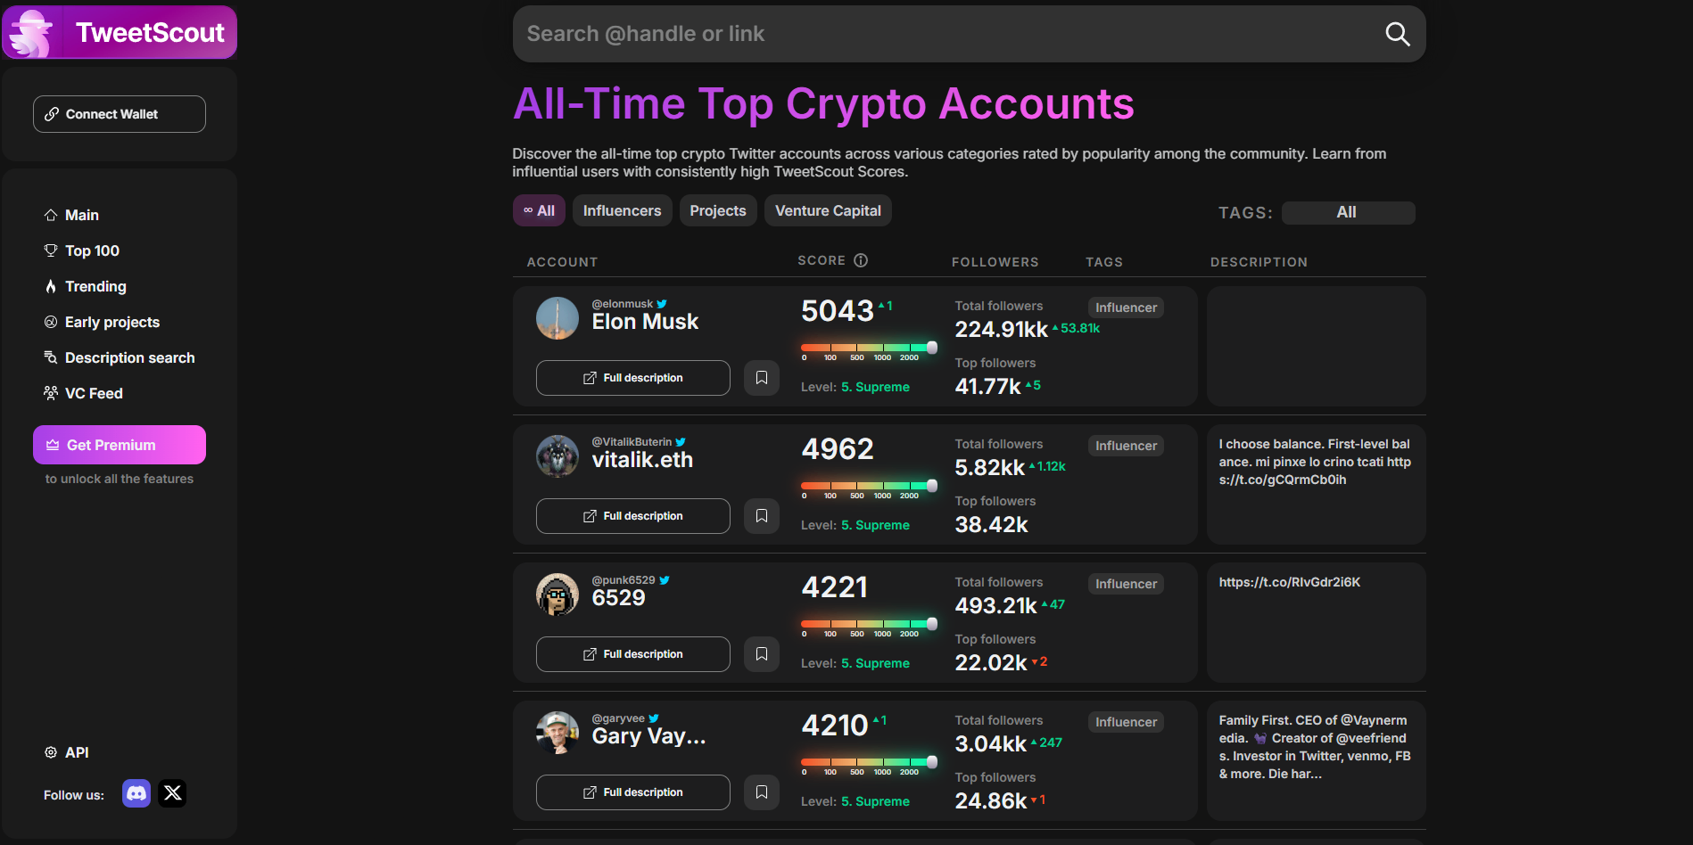Viewport: 1693px width, 845px height.
Task: Open Early projects from the sidebar
Action: 111,322
